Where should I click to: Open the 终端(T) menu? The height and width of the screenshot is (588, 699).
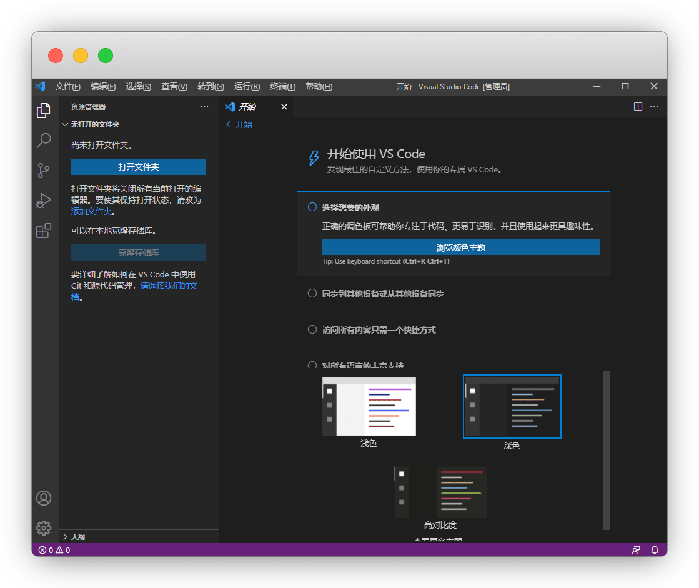point(282,87)
